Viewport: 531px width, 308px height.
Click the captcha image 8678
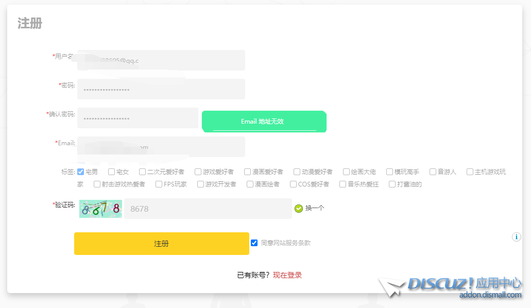100,209
